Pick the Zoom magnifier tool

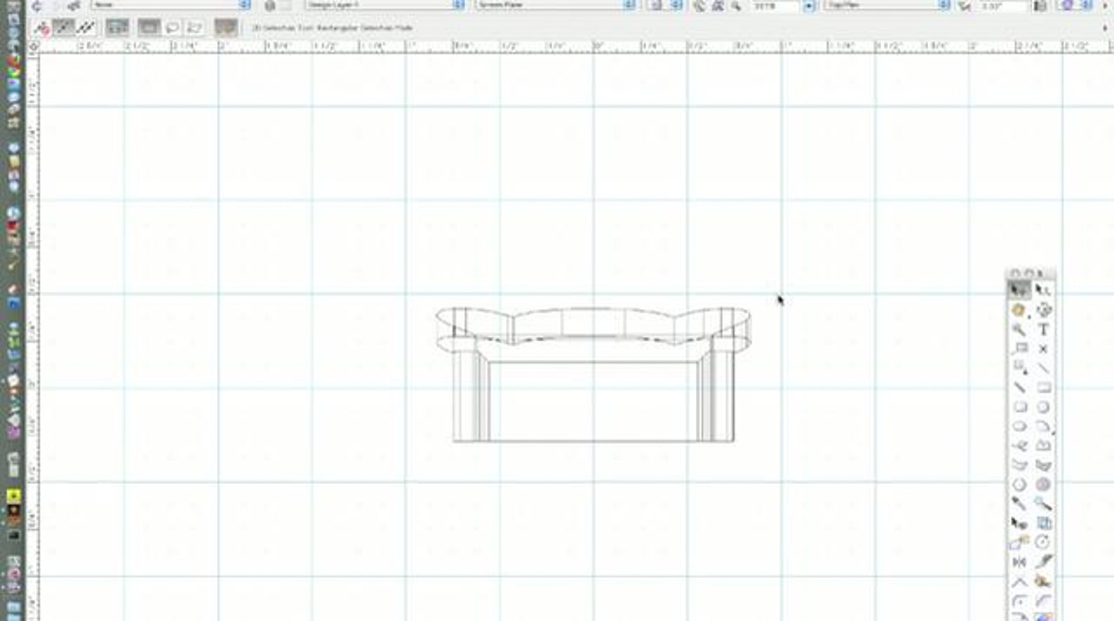(x=1019, y=329)
